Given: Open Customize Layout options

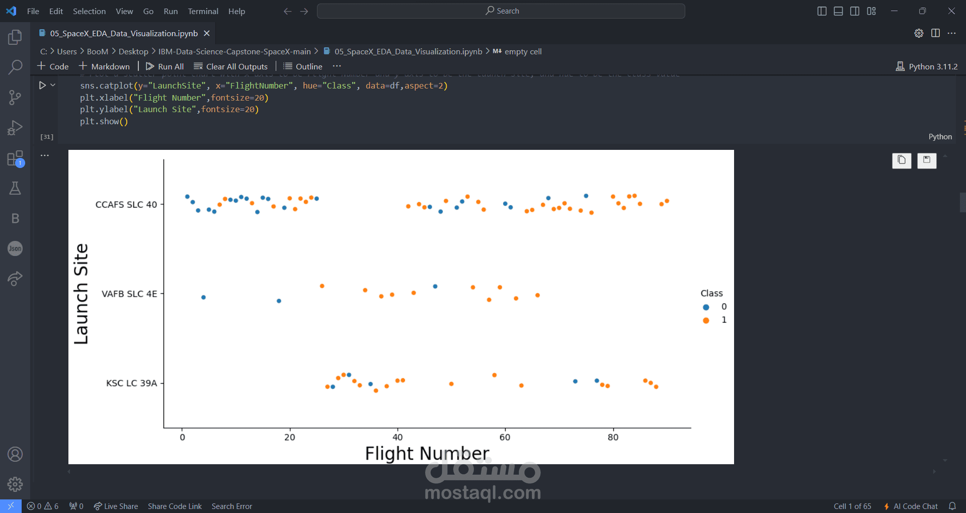Looking at the screenshot, I should point(871,11).
